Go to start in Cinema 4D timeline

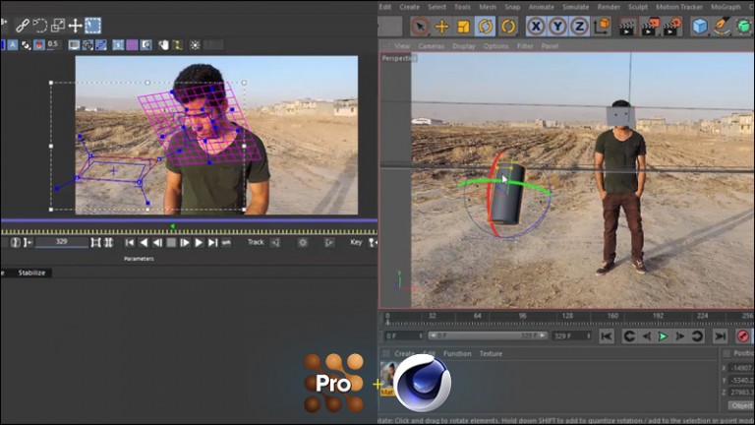click(x=607, y=336)
